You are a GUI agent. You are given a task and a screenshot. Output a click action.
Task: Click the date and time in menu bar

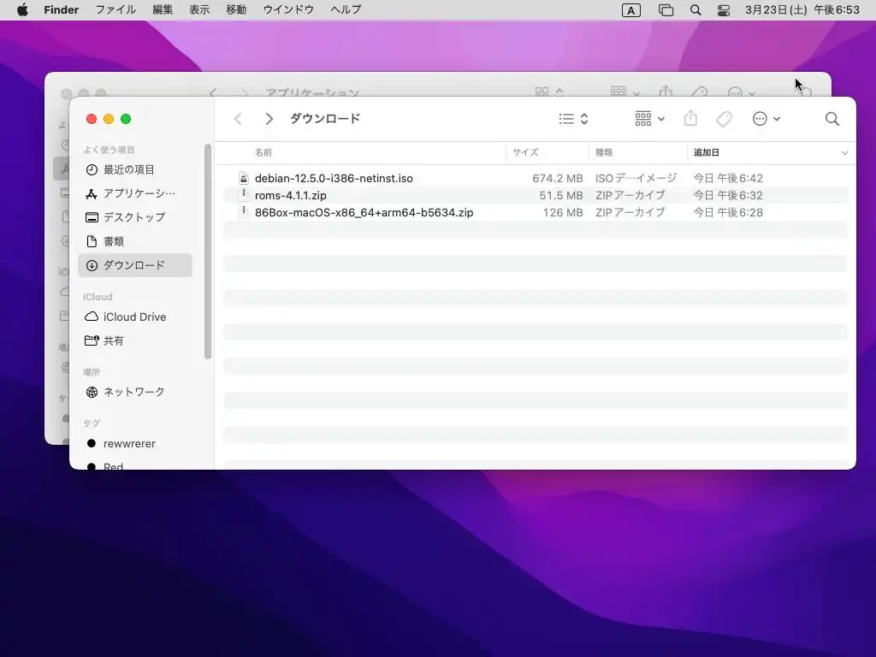pos(802,10)
